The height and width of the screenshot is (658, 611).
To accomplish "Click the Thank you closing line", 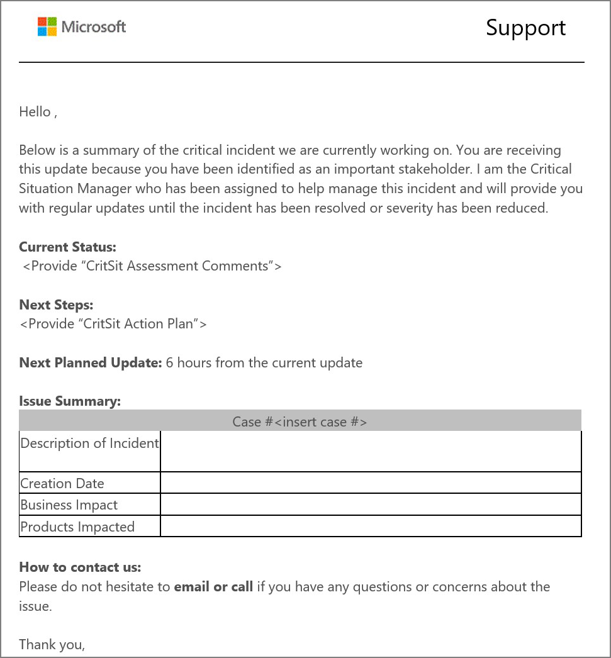I will (x=52, y=645).
